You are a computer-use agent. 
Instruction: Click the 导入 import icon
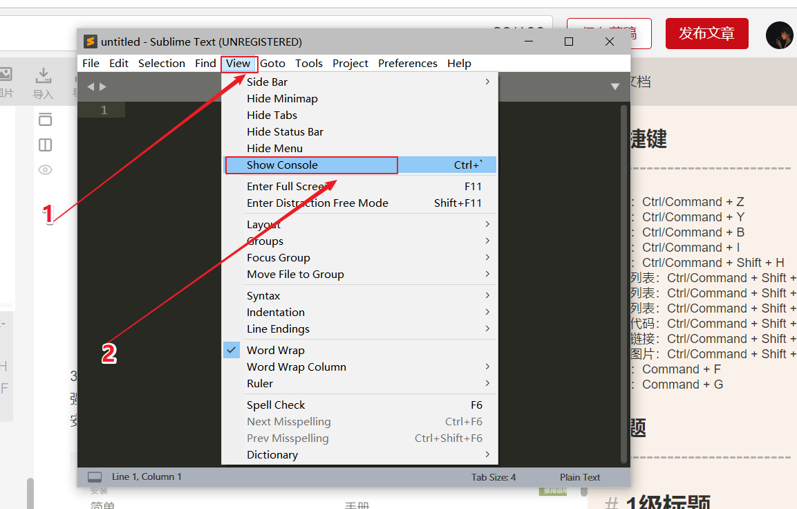click(44, 83)
